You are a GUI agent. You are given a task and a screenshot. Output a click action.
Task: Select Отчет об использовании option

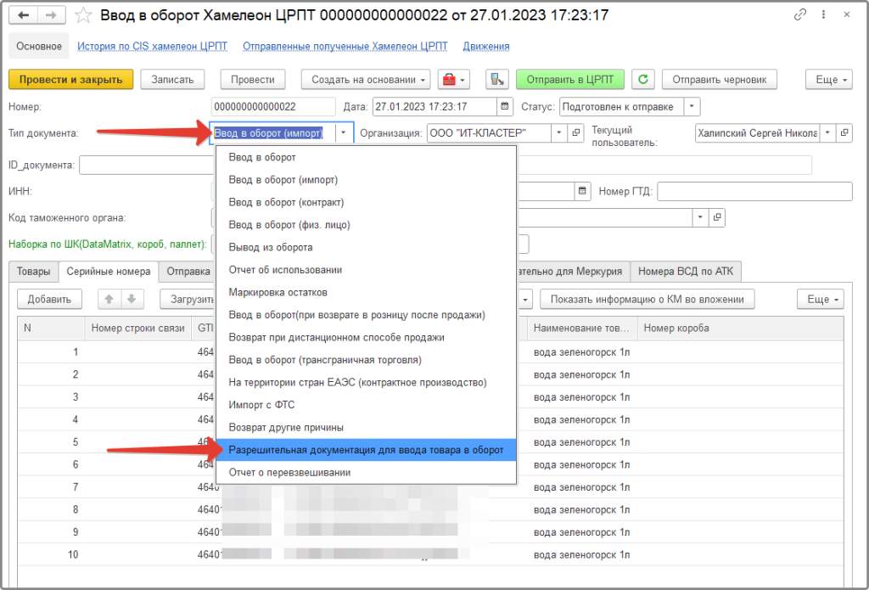[366, 270]
